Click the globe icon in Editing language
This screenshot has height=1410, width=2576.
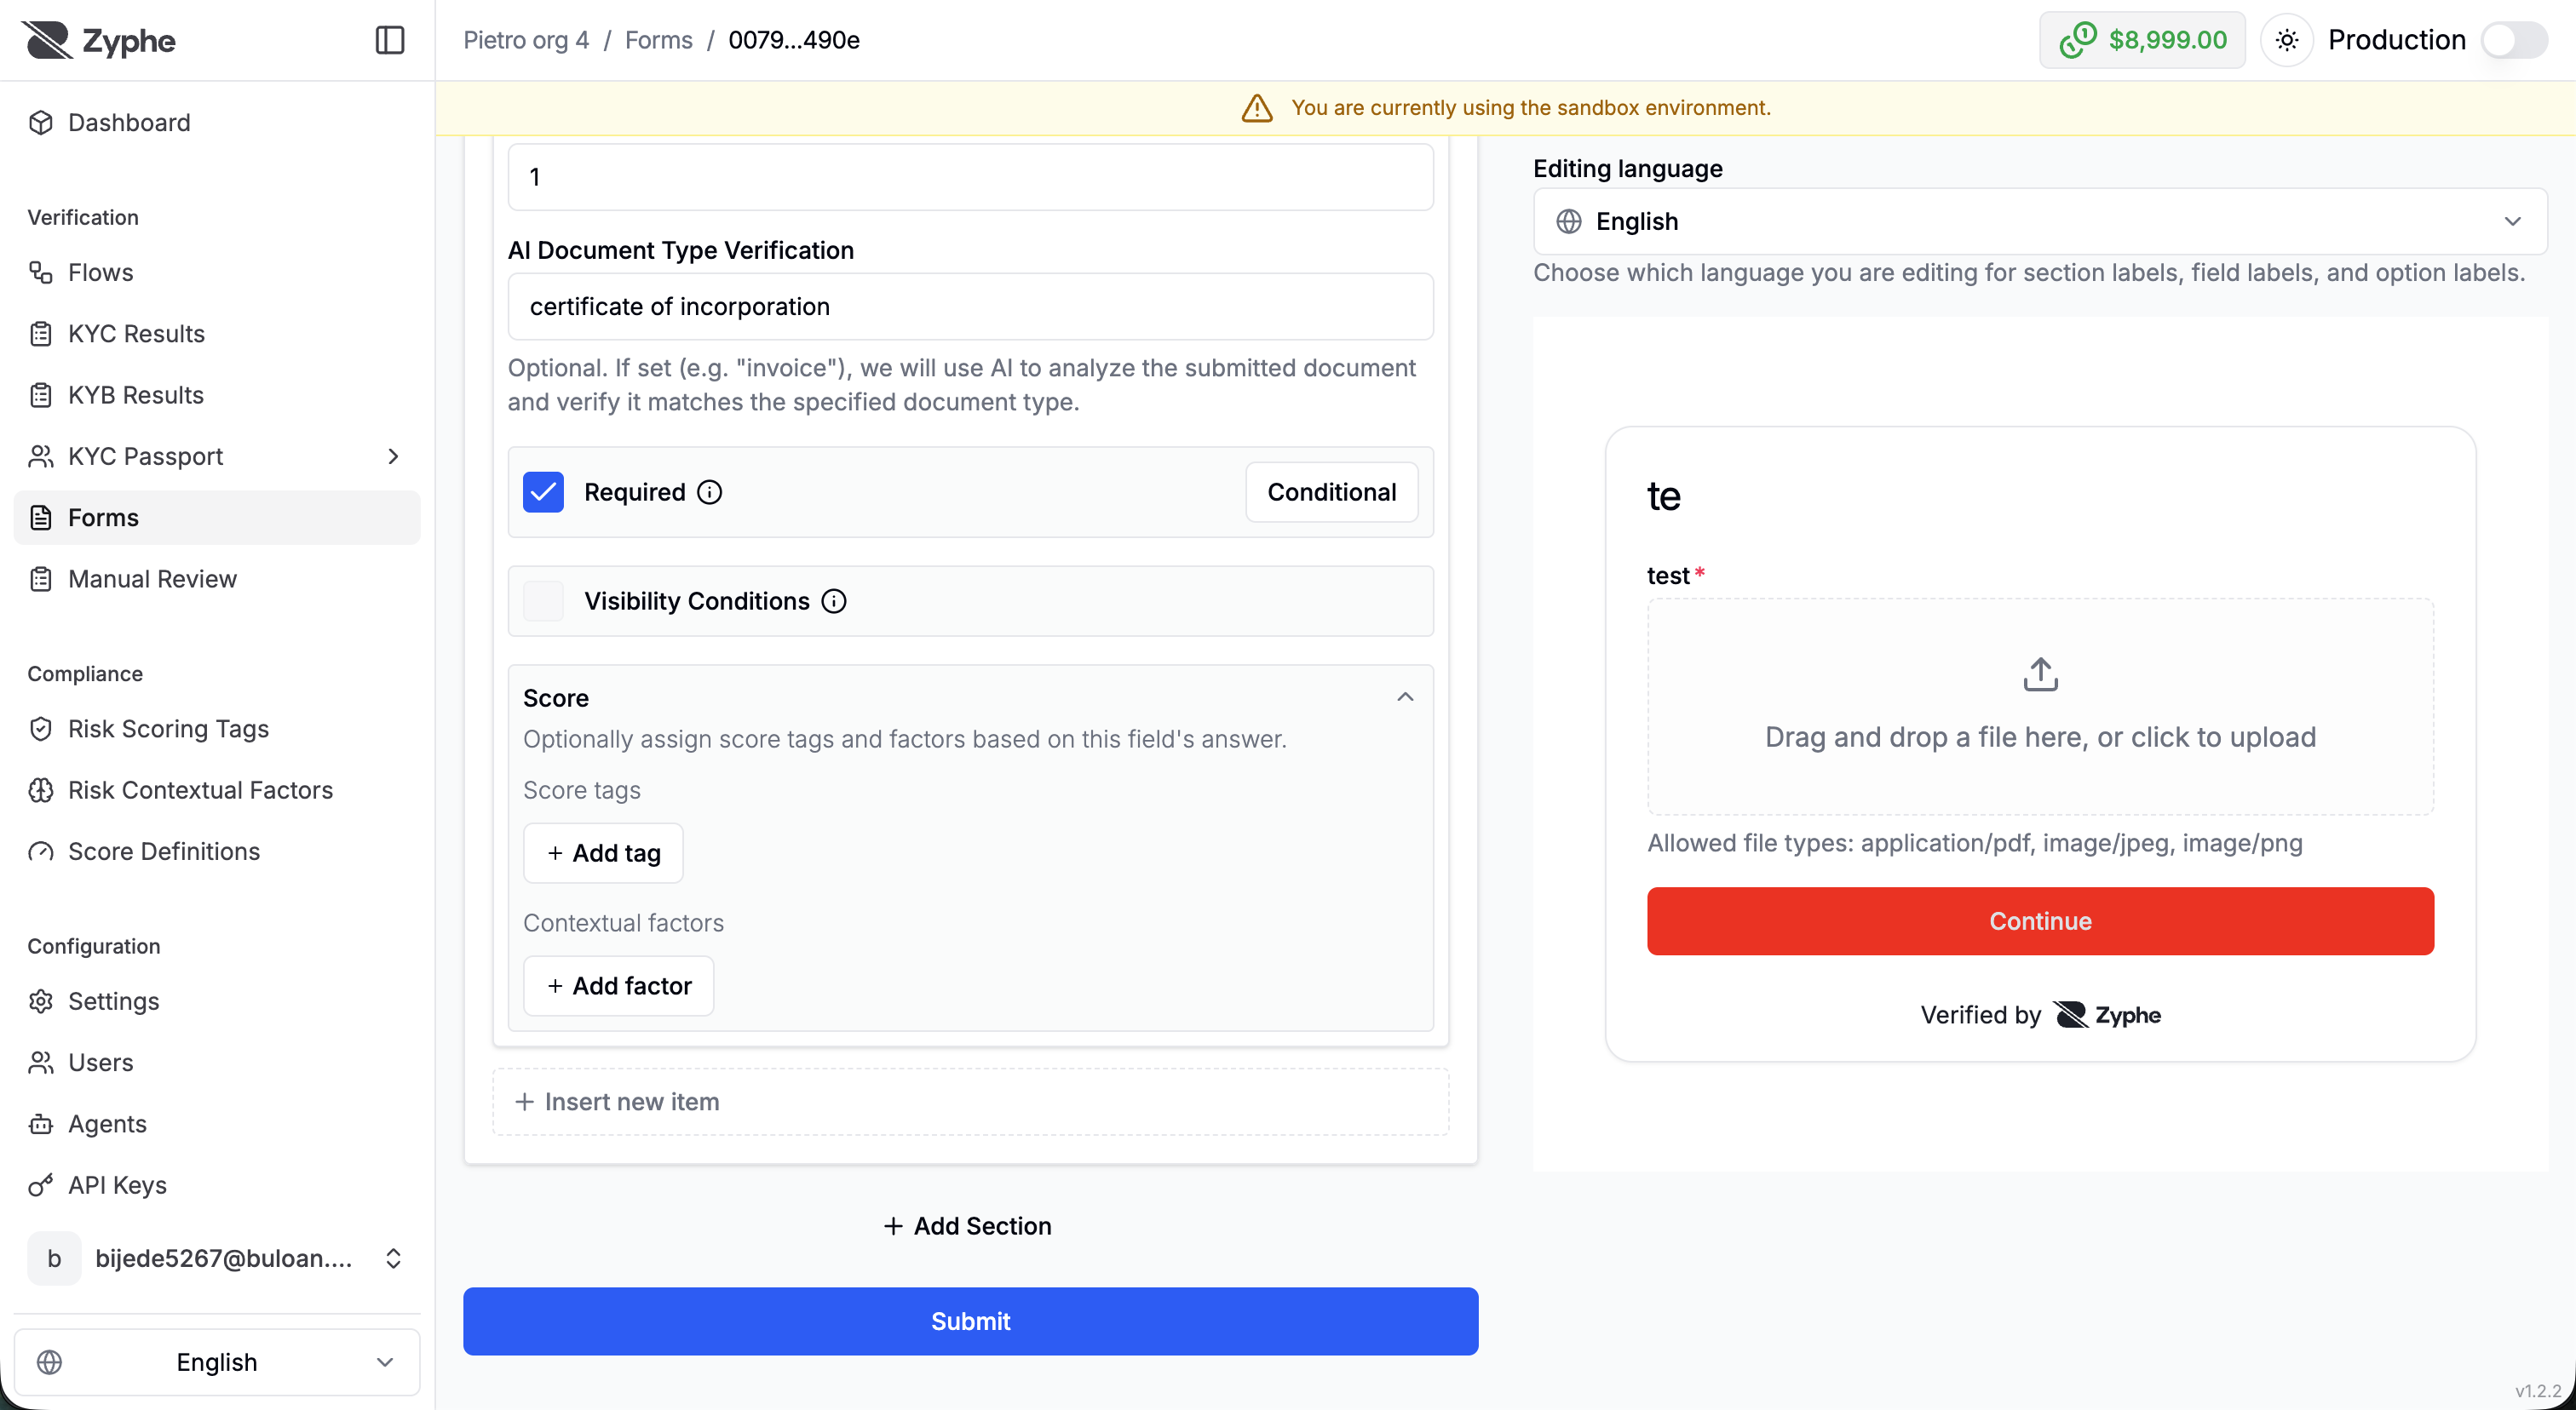coord(1569,221)
